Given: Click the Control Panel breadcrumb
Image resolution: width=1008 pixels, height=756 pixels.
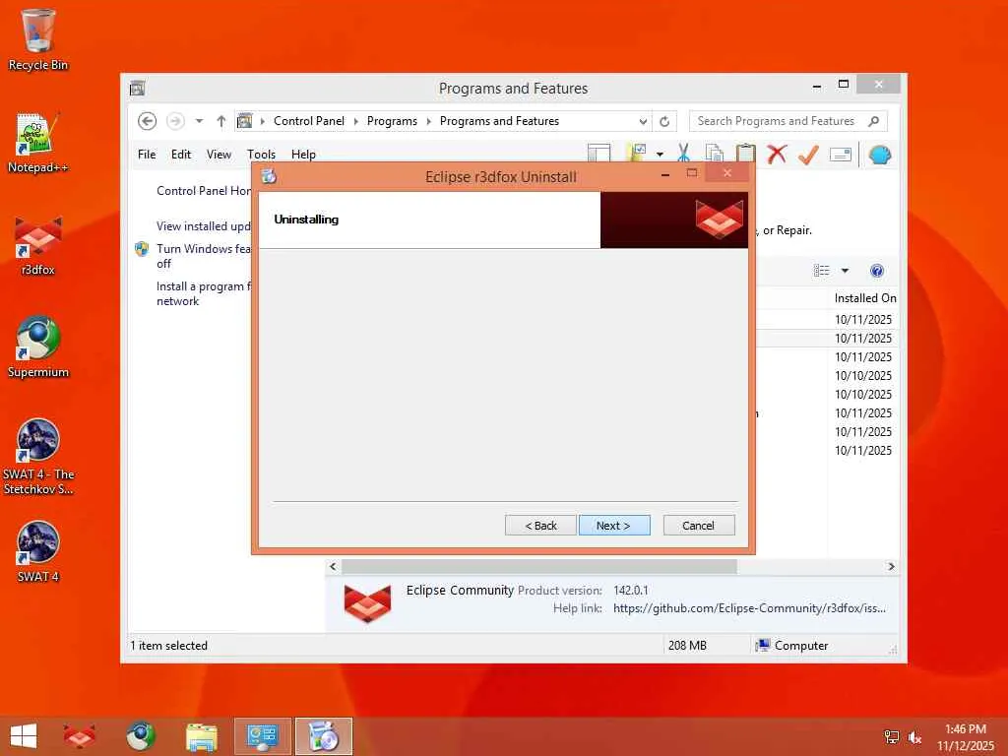Looking at the screenshot, I should pyautogui.click(x=308, y=121).
